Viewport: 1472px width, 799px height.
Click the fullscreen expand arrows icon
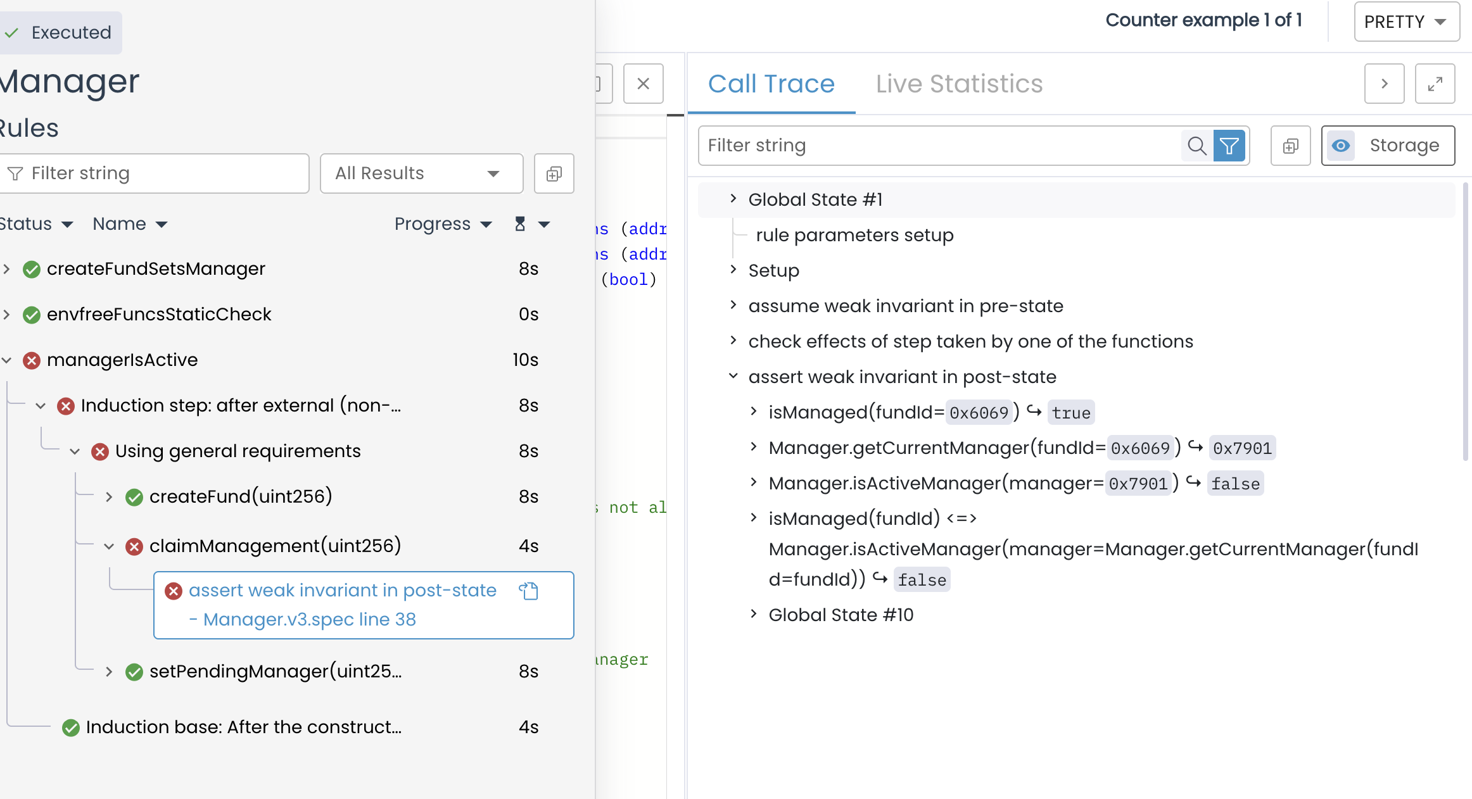1435,84
